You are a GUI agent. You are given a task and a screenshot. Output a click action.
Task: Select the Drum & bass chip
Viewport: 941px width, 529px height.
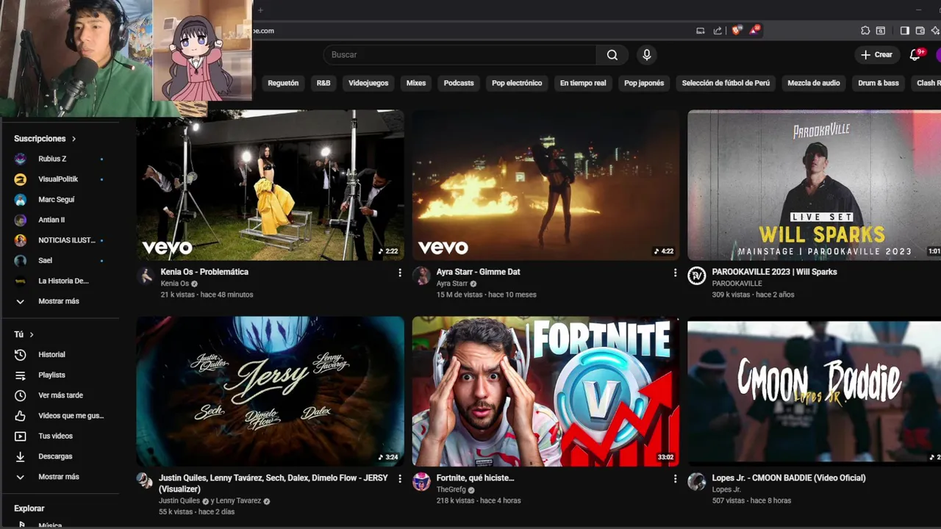pyautogui.click(x=879, y=83)
